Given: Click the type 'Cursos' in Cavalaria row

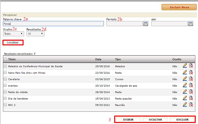Looking at the screenshot, I should click(119, 79).
